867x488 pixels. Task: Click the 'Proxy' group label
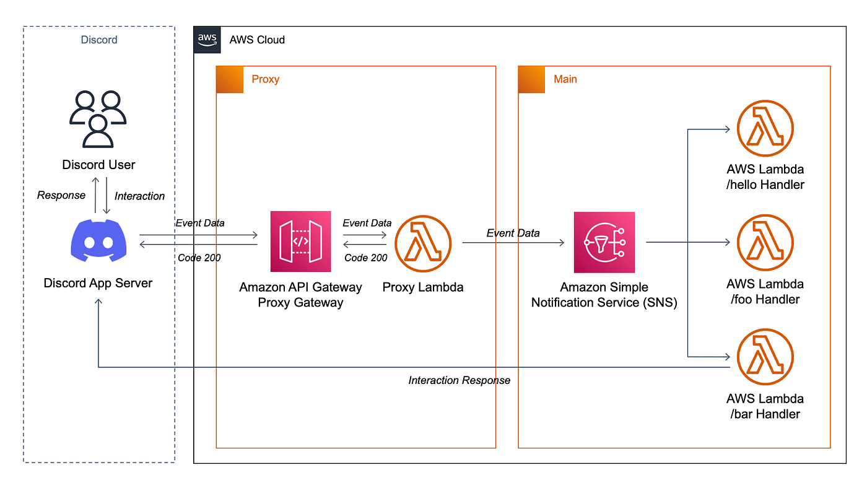pos(266,79)
